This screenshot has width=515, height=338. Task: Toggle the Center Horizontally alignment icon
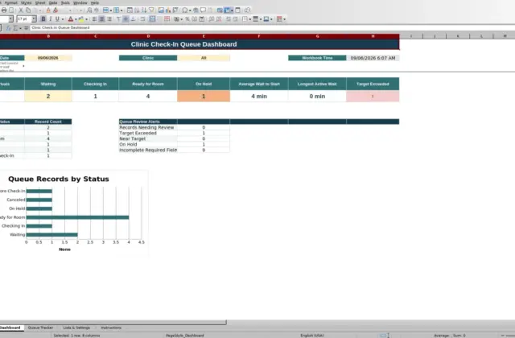pyautogui.click(x=102, y=19)
